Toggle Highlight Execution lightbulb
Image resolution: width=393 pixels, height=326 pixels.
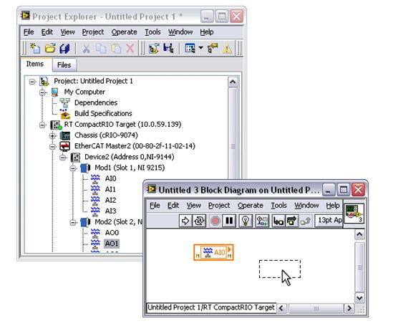(x=246, y=221)
